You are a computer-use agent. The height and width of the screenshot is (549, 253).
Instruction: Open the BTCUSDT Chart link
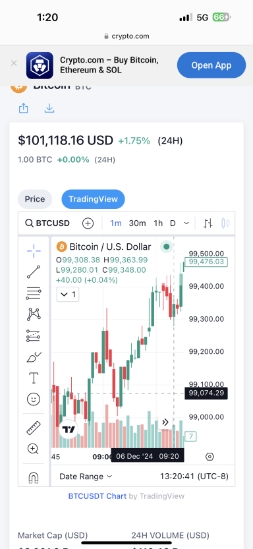98,496
